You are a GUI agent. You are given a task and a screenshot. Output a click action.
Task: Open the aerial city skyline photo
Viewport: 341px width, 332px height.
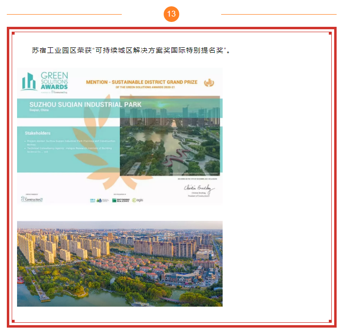119,263
